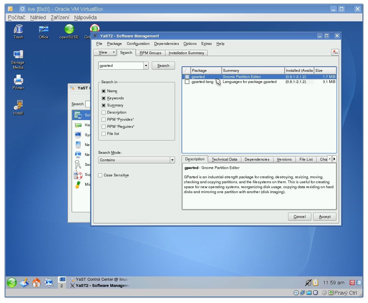Enable the Case Sensitive checkbox
Viewport: 368px width, 303px height.
click(100, 175)
